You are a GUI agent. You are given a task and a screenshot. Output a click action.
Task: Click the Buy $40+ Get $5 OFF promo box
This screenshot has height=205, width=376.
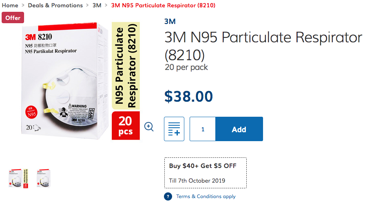pyautogui.click(x=205, y=172)
